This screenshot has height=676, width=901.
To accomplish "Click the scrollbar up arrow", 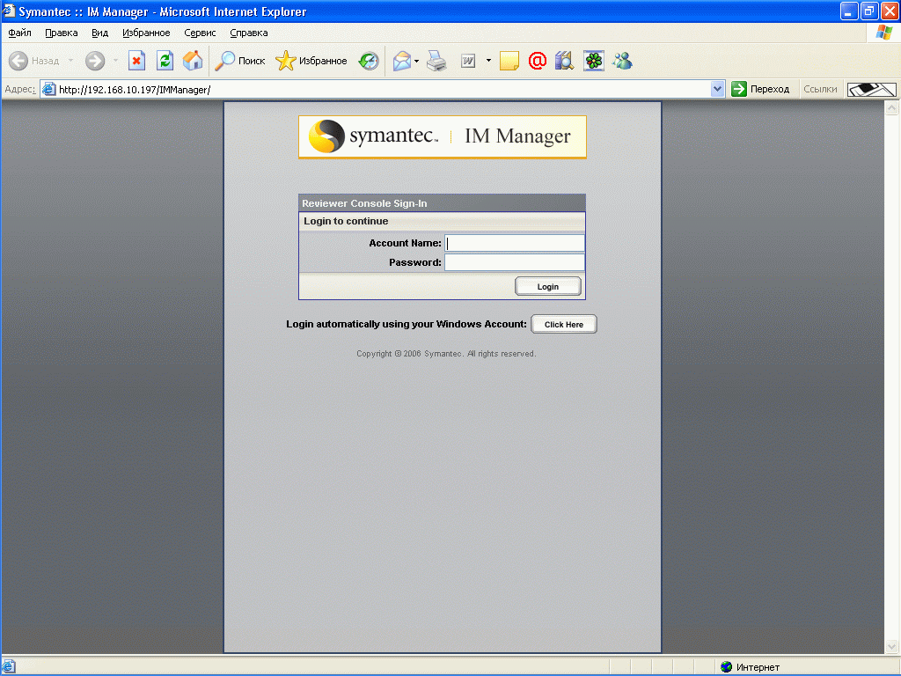I will 892,108.
